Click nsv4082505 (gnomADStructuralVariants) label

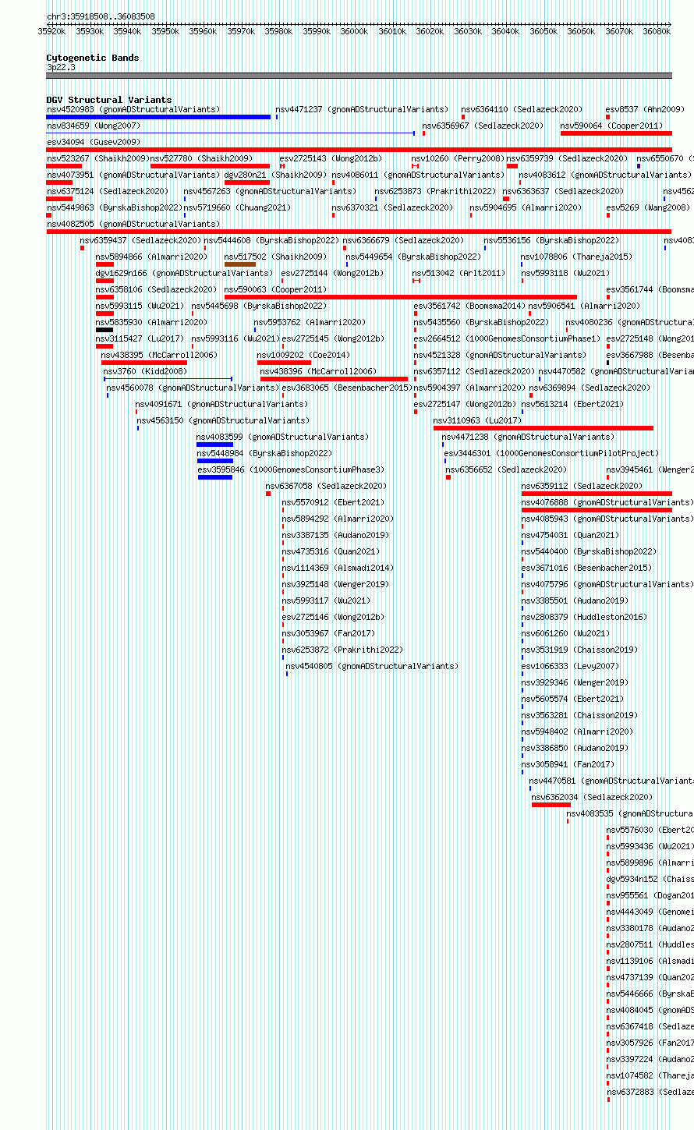(x=133, y=224)
